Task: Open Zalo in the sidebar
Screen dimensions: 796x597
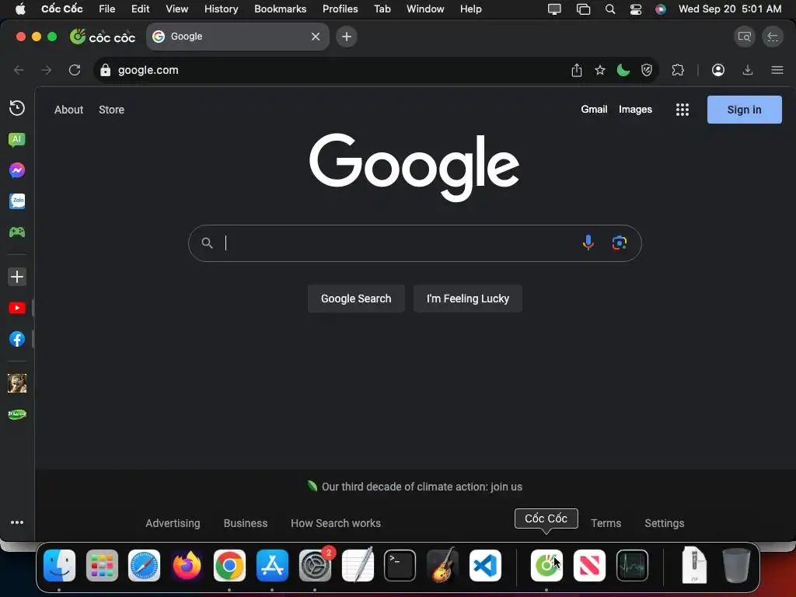Action: [x=17, y=201]
